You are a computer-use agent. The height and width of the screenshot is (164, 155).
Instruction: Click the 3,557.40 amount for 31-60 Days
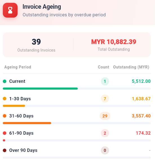[141, 116]
